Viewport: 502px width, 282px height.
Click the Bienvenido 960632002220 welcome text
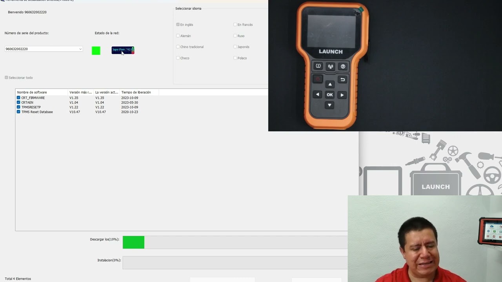pyautogui.click(x=27, y=12)
